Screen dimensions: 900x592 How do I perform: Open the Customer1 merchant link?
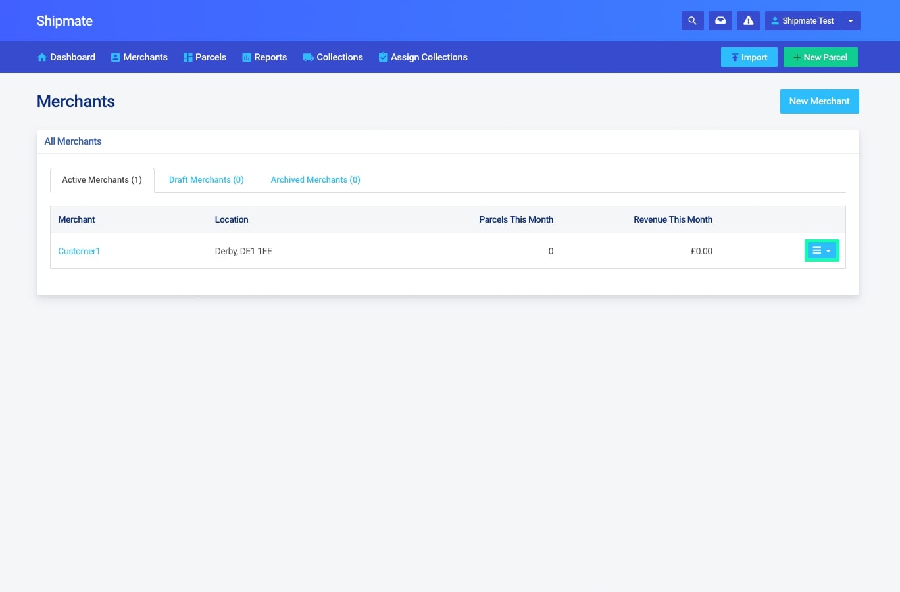click(79, 251)
